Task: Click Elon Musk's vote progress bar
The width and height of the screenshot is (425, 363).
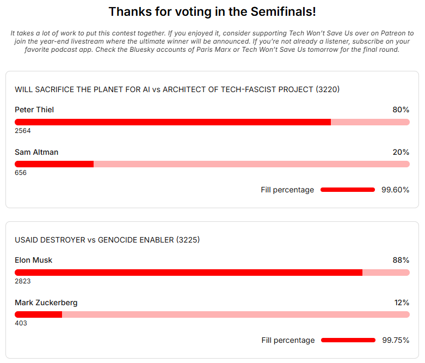Action: pos(212,273)
